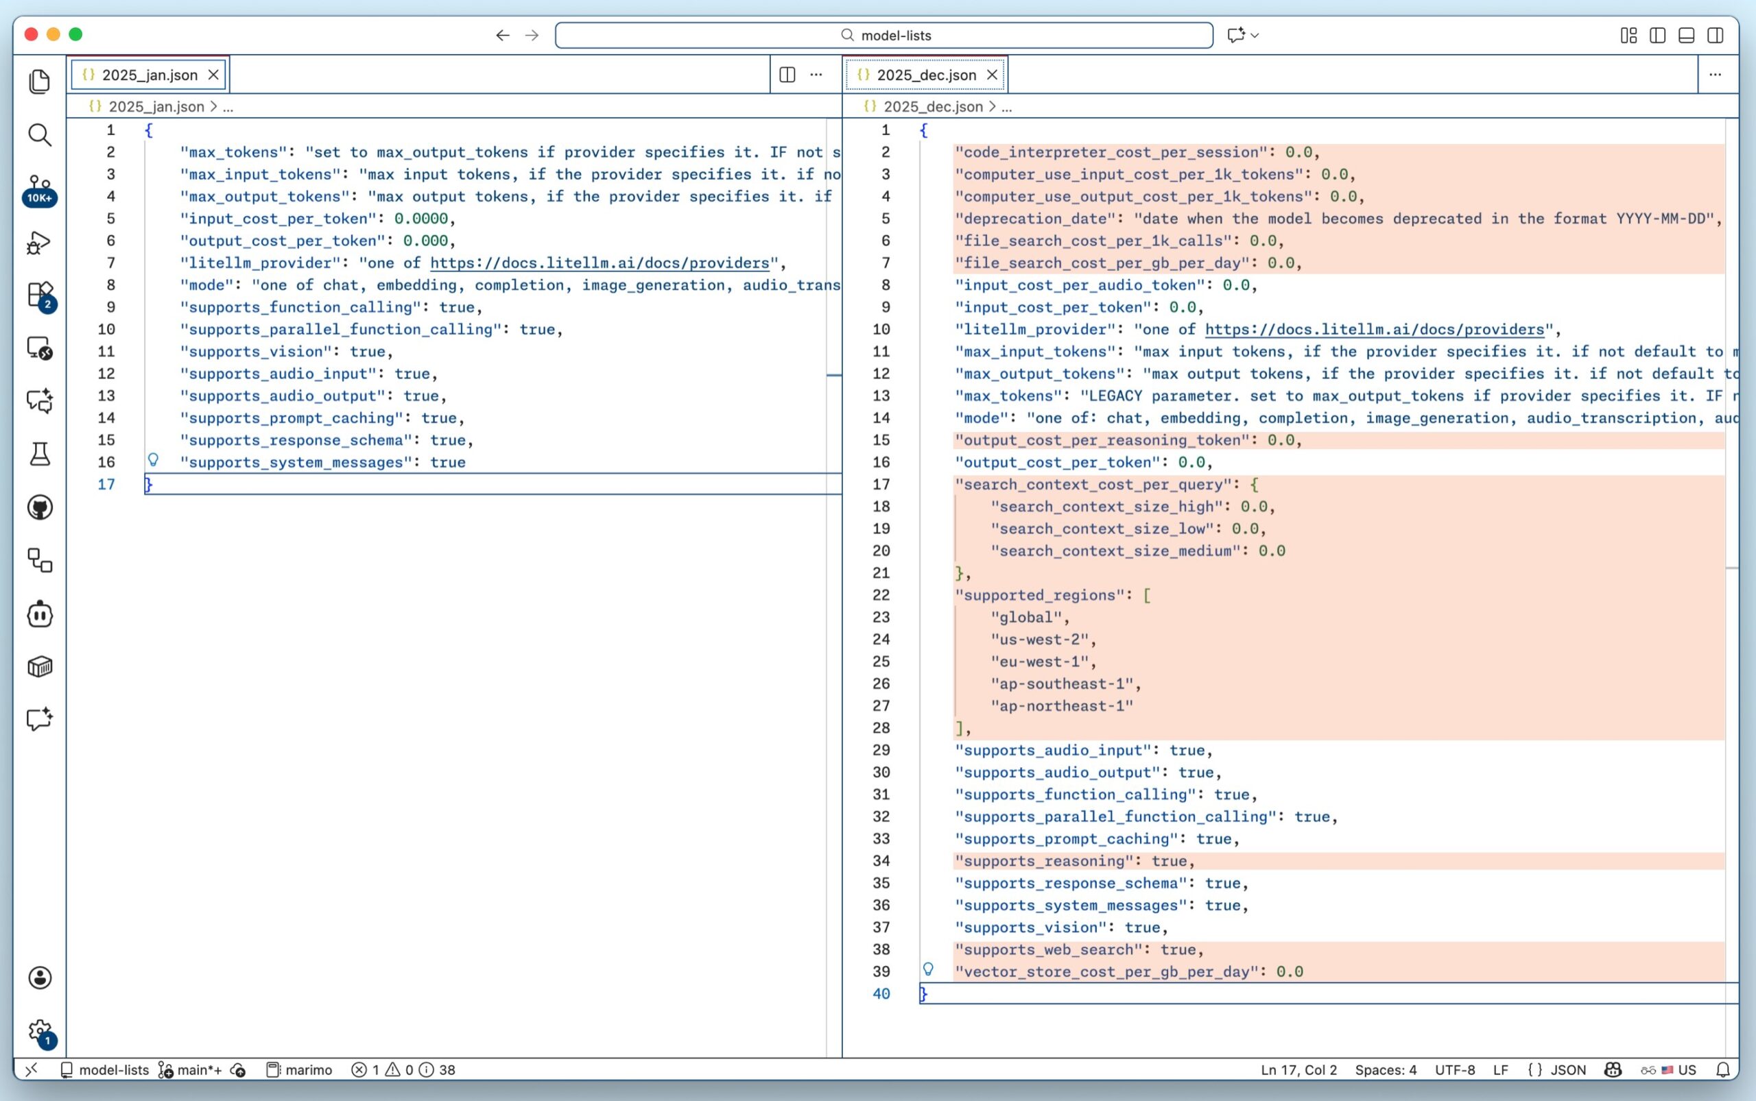Switch to the 2025_jan.json tab
This screenshot has width=1756, height=1101.
[150, 74]
